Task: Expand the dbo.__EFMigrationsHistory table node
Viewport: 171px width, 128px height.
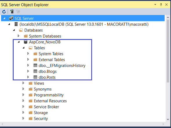Action: click(x=28, y=65)
